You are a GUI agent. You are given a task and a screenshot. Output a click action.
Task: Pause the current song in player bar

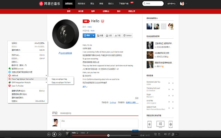pyautogui.click(x=54, y=134)
